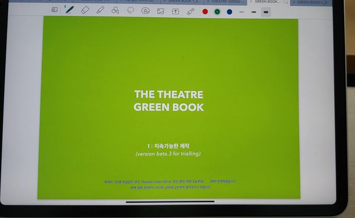Select the Laser pointer tool
The height and width of the screenshot is (218, 355).
tap(191, 11)
